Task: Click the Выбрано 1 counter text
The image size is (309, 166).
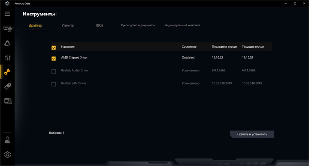Action: click(x=57, y=133)
